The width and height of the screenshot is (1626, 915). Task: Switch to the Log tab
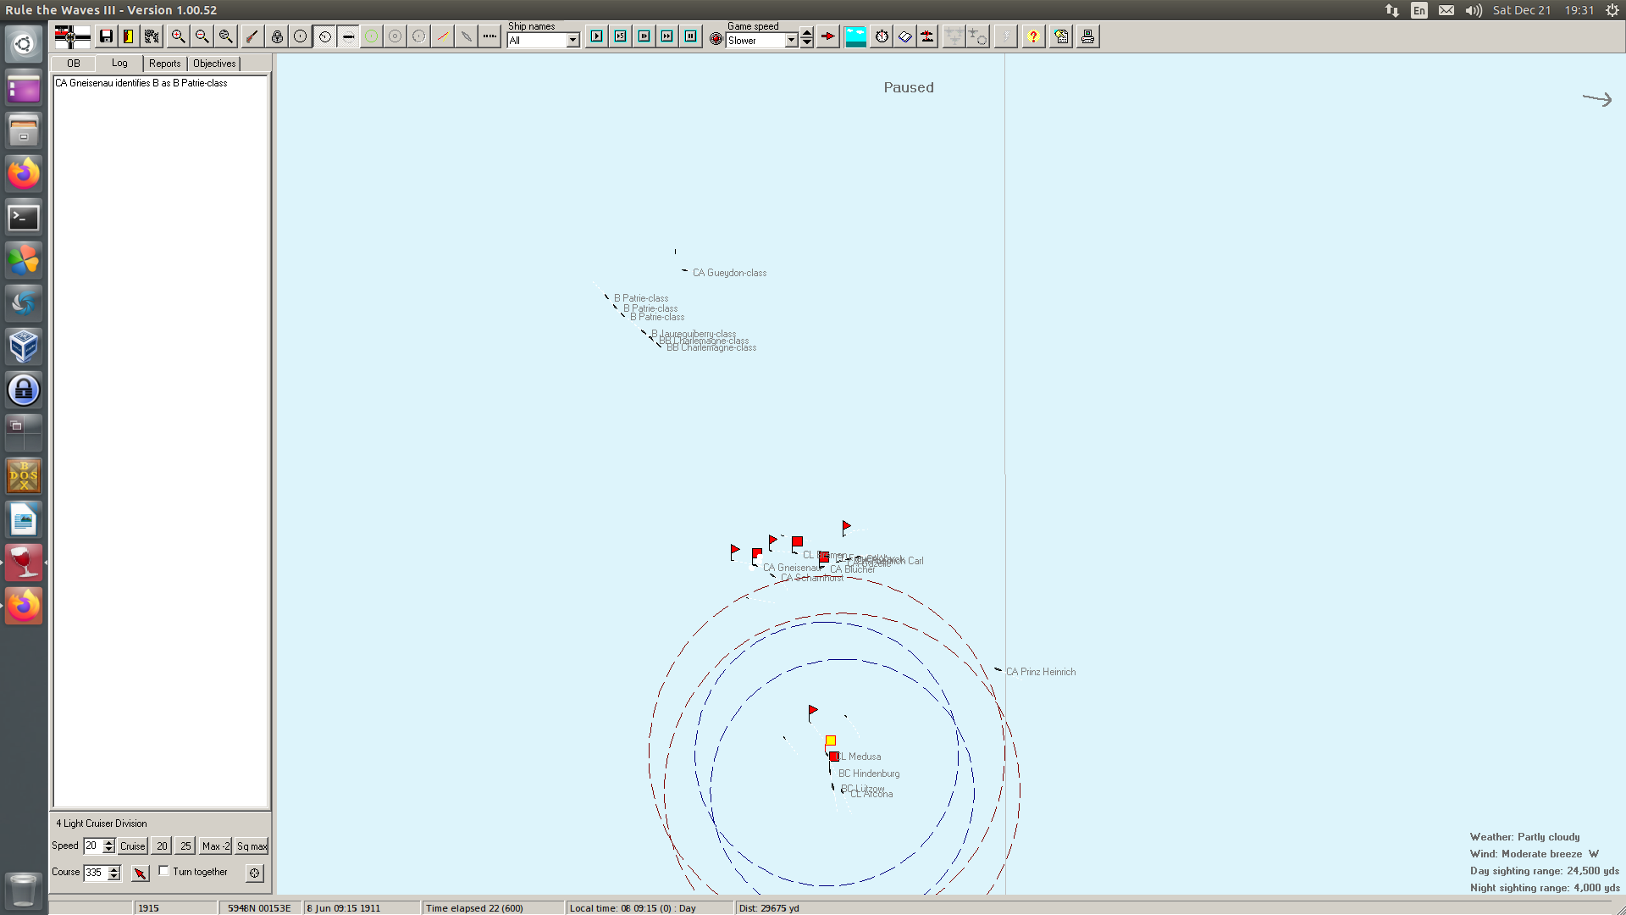tap(119, 63)
